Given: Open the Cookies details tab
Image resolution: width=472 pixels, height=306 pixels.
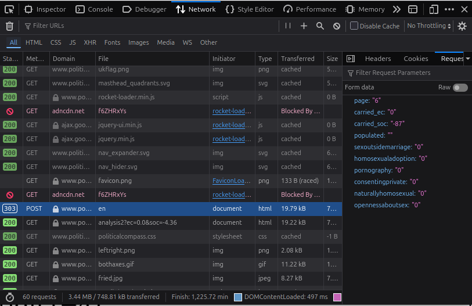Looking at the screenshot, I should point(416,59).
